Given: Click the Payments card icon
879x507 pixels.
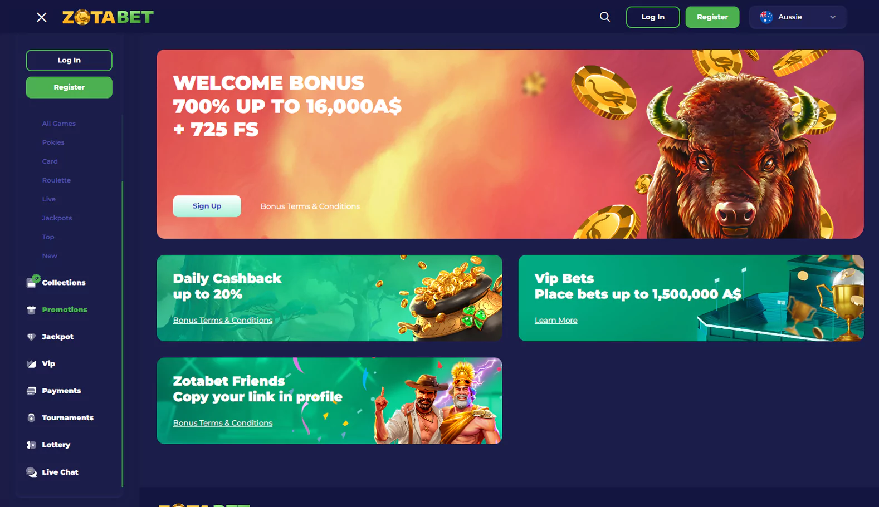Looking at the screenshot, I should click(x=31, y=391).
